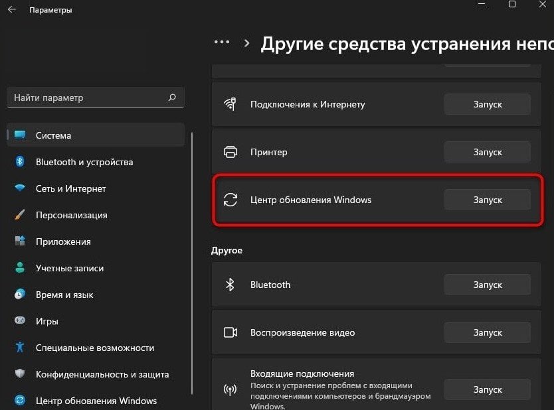The image size is (554, 410).
Task: Open the breadcrumb ellipsis menu
Action: click(222, 42)
